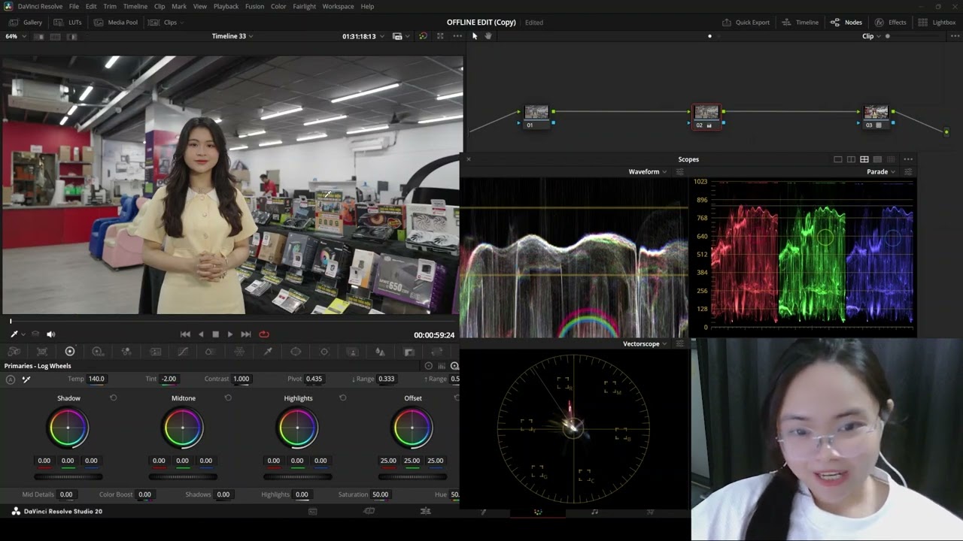
Task: Open the HDR color wheels palette icon
Action: click(x=98, y=352)
